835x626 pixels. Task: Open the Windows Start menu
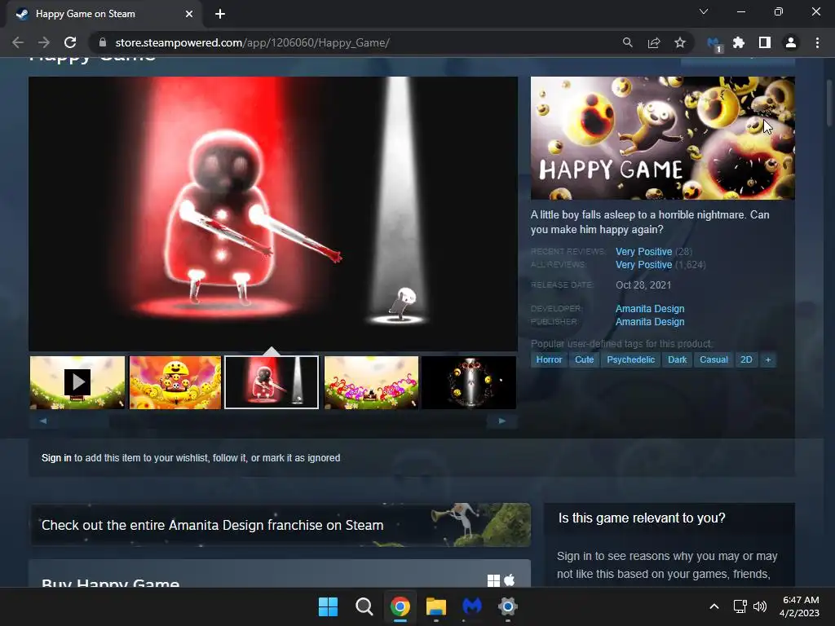pyautogui.click(x=328, y=606)
